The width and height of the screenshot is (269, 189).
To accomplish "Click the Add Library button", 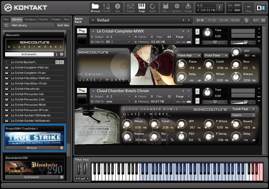I will click(33, 25).
